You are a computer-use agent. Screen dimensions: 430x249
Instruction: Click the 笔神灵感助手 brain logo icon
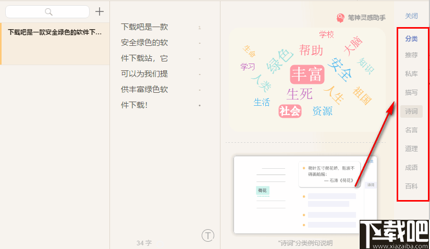pos(340,18)
